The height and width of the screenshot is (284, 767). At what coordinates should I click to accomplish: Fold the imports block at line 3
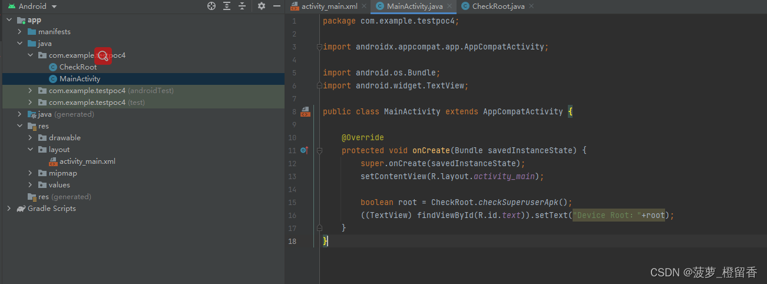coord(319,47)
